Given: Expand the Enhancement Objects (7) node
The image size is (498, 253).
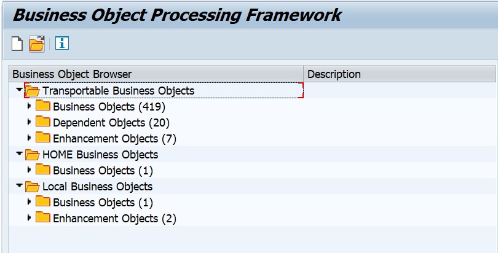Looking at the screenshot, I should click(x=30, y=138).
